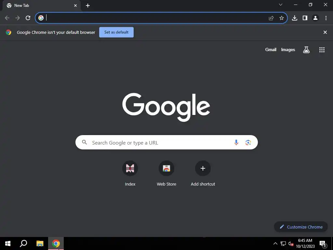333x250 pixels.
Task: Click the muted volume tray icon
Action: [291, 243]
